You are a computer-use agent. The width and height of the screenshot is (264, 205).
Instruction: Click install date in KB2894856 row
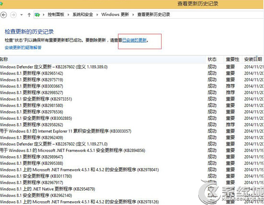point(254,150)
